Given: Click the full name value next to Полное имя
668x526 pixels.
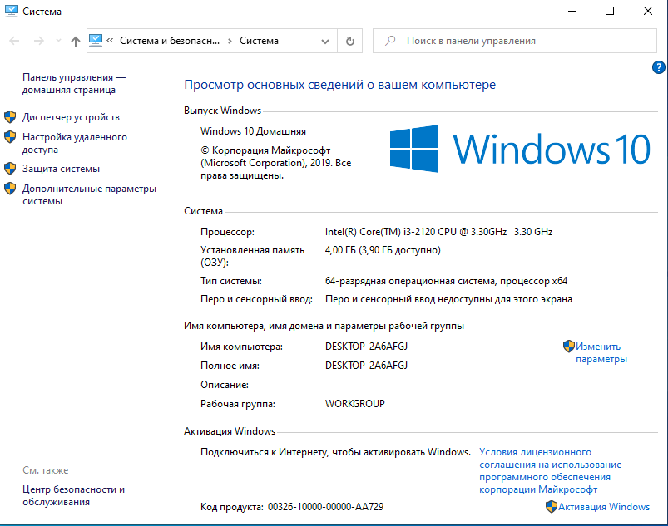Looking at the screenshot, I should coord(366,366).
